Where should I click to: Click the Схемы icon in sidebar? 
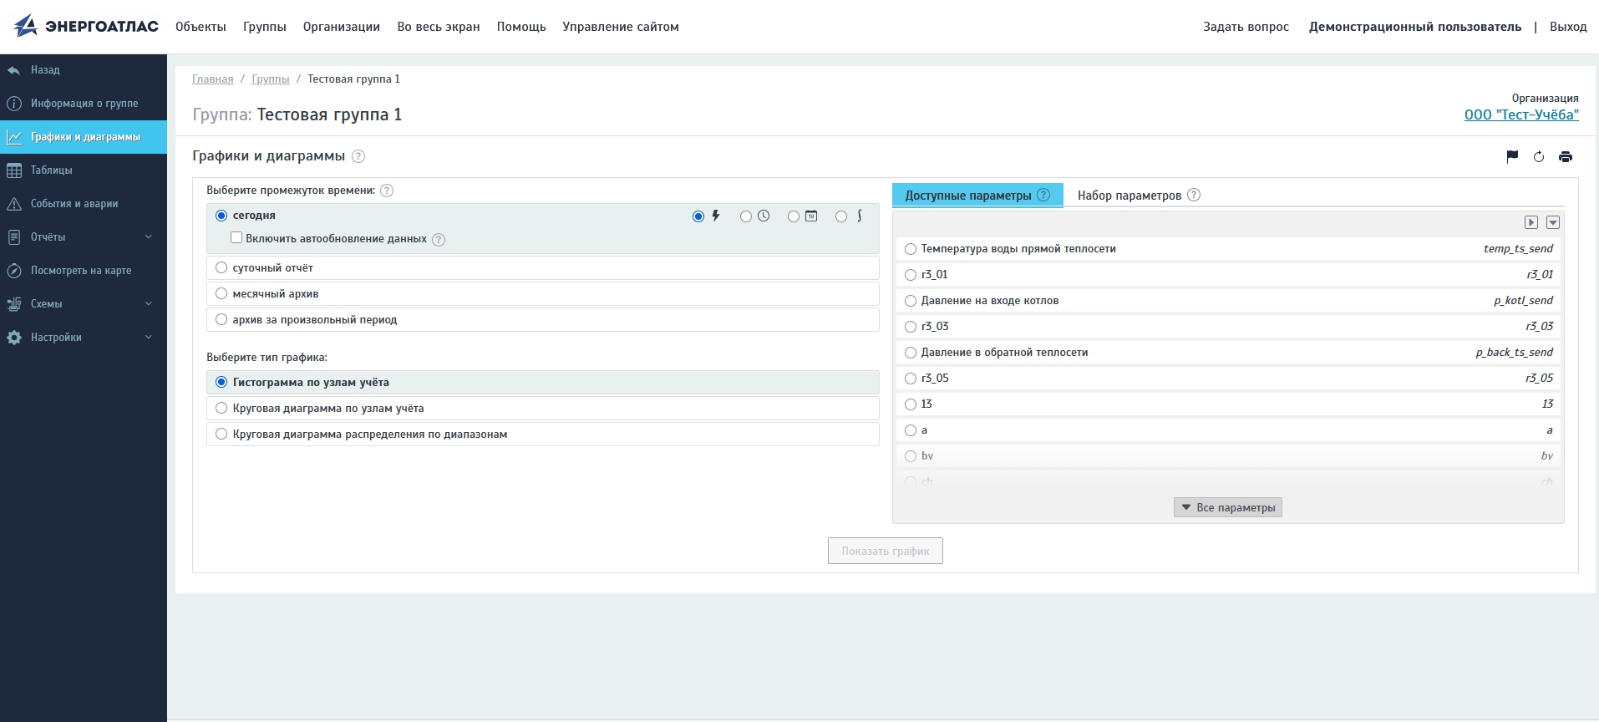[x=14, y=304]
